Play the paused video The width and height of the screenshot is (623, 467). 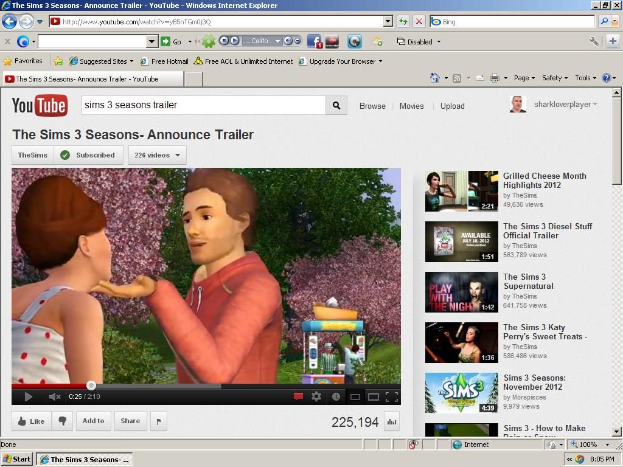[x=28, y=396]
